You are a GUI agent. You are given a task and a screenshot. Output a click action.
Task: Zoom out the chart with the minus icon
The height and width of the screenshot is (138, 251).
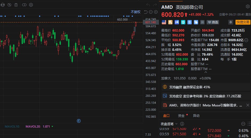[x=151, y=12]
